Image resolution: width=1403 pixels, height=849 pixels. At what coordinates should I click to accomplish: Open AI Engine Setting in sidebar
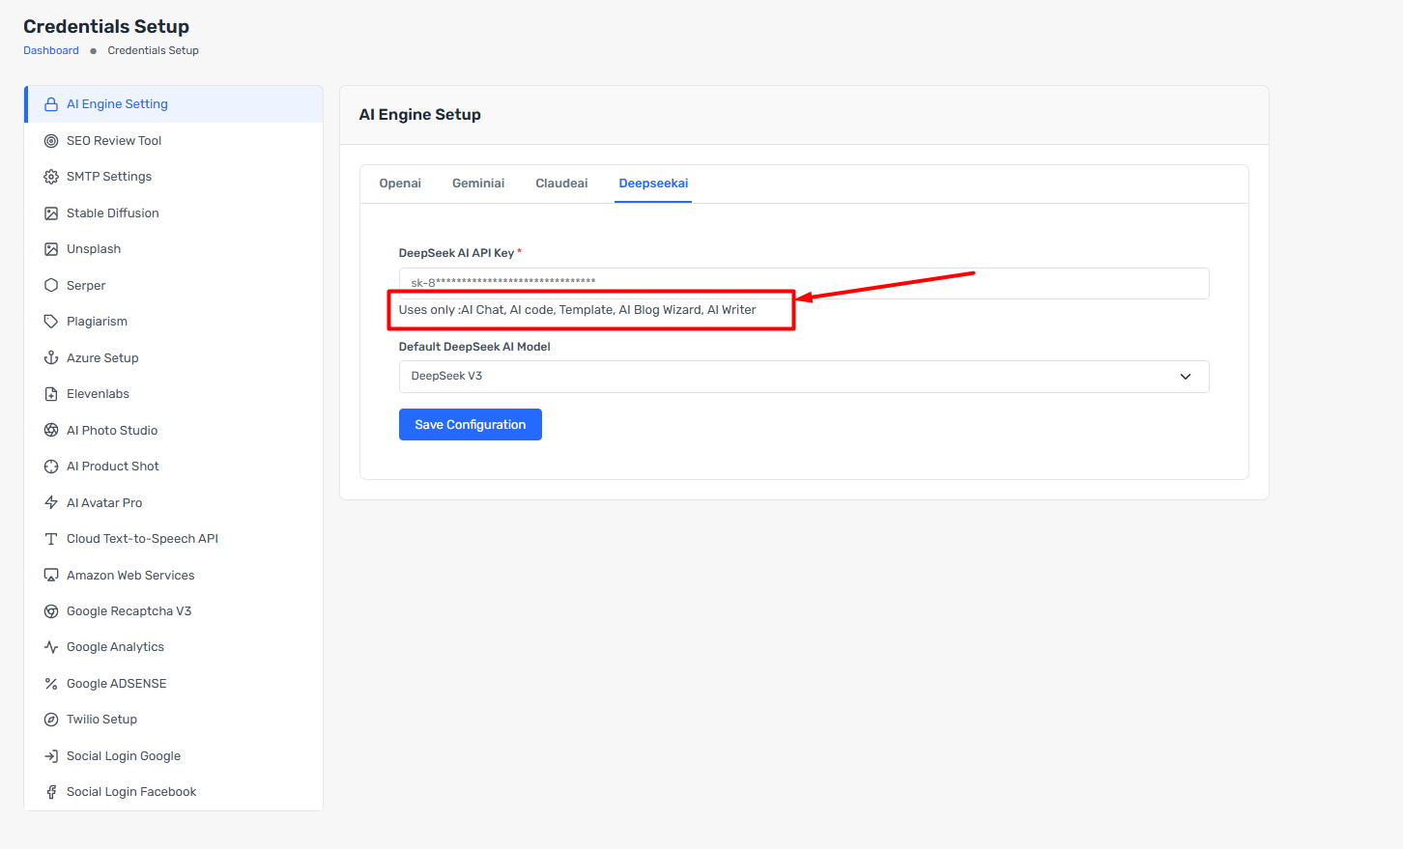tap(174, 104)
